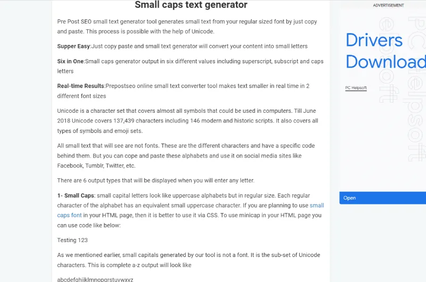Click the "Just copy paste" description sentence

(x=200, y=46)
